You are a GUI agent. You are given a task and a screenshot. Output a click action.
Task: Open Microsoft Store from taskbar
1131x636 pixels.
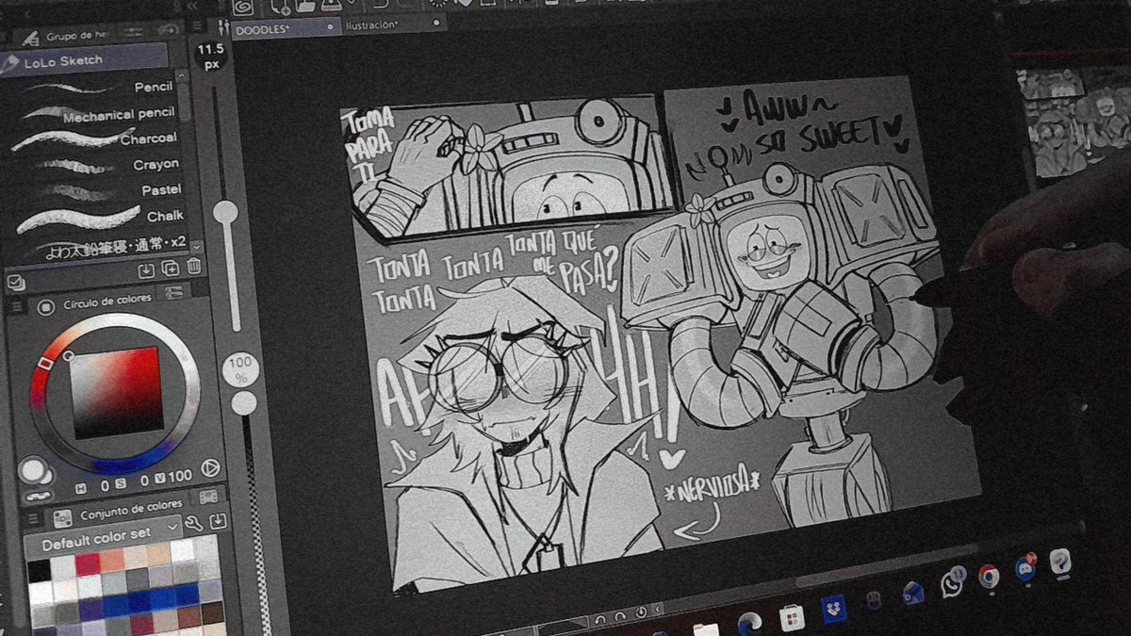pyautogui.click(x=792, y=618)
